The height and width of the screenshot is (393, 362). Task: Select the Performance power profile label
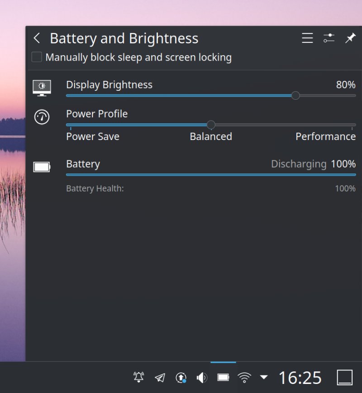[x=325, y=136]
